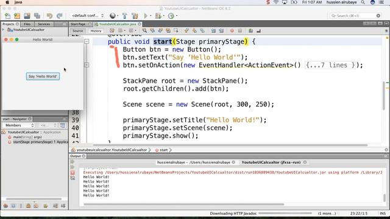Click the Save All toolbar icon
Viewport: 390px width, 219px height.
click(37, 16)
